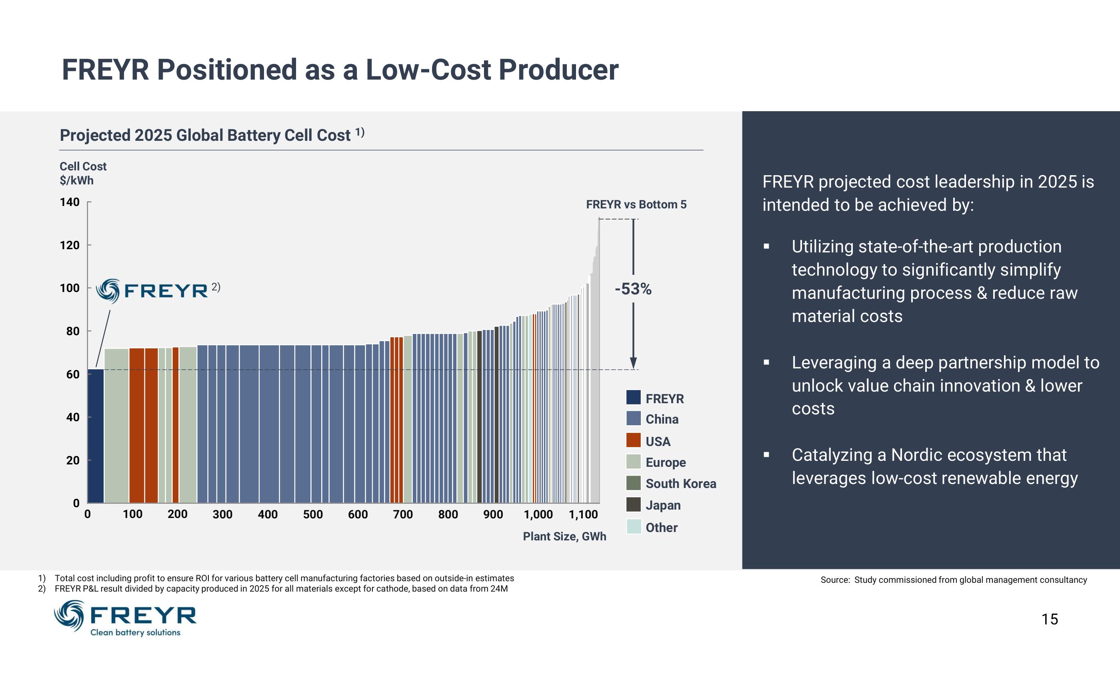
Task: Click 'FREYR projected cost leadership in 2025' text
Action: pos(928,193)
